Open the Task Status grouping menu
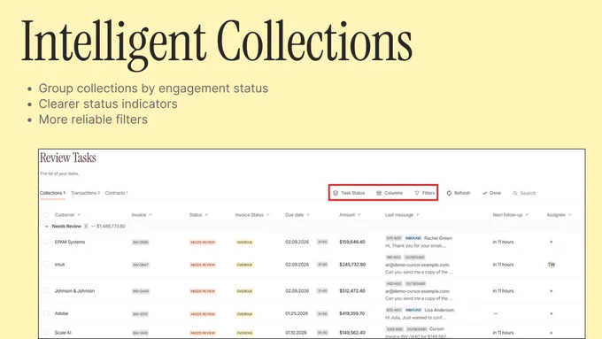The height and width of the screenshot is (339, 602). click(x=349, y=193)
